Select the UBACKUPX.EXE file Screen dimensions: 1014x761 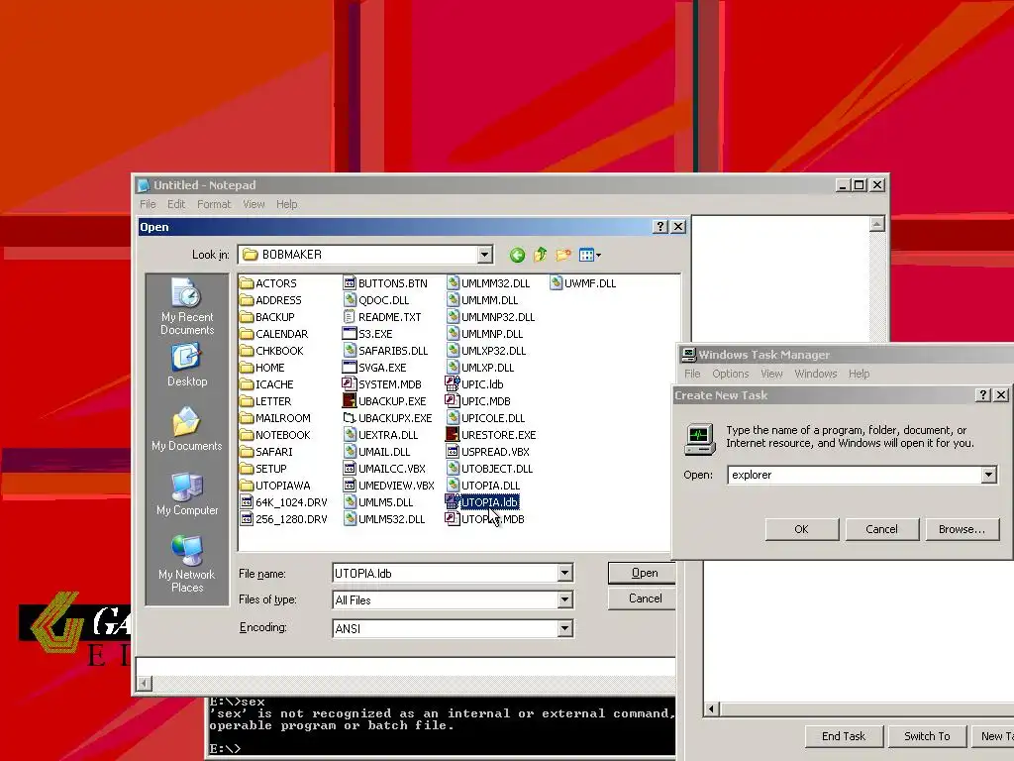click(x=388, y=418)
